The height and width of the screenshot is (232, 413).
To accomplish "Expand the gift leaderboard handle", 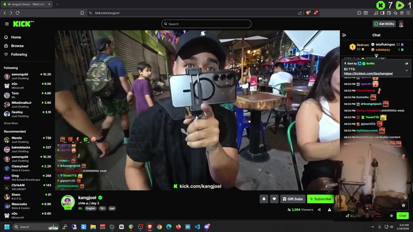I will click(x=376, y=56).
